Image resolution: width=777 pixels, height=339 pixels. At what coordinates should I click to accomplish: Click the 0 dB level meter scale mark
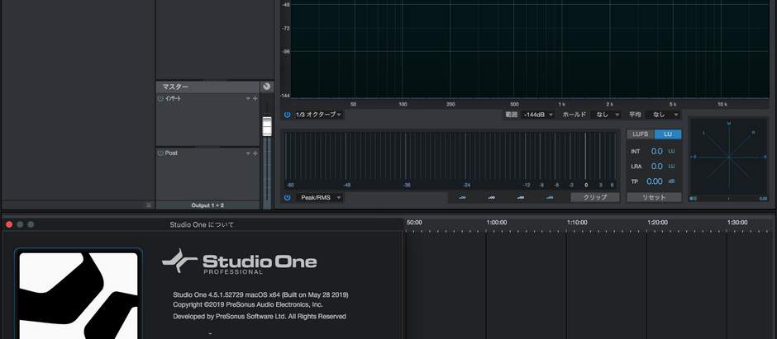click(586, 186)
